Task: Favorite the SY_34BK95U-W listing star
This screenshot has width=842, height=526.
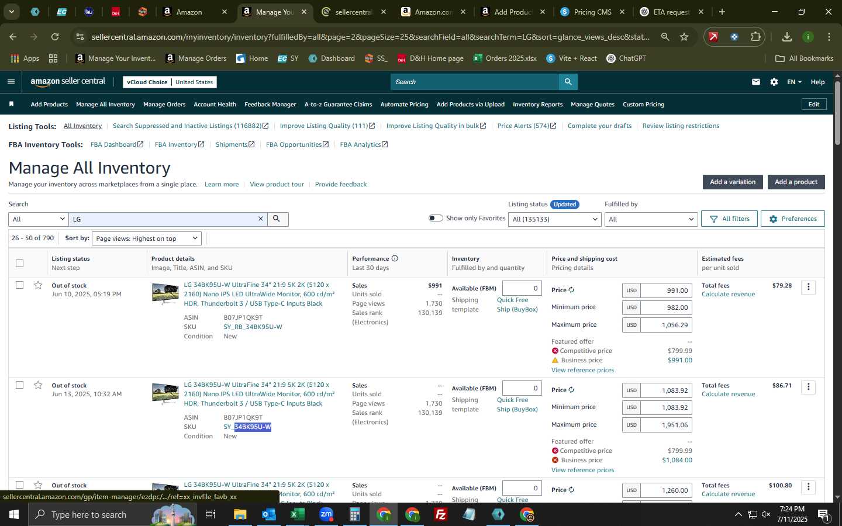Action: [38, 385]
